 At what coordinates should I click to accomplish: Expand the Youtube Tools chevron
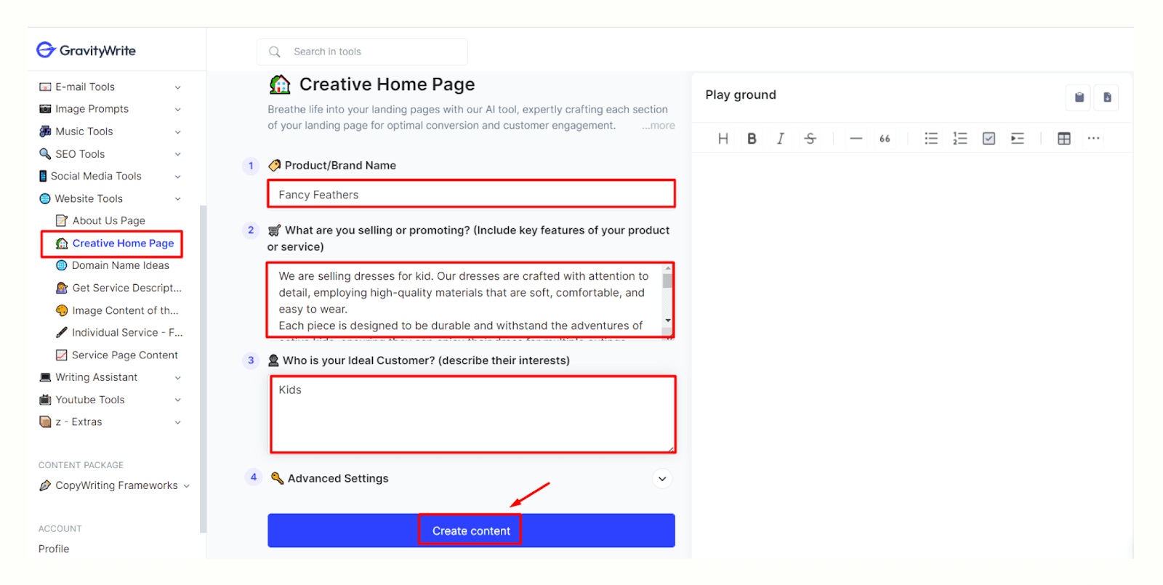tap(177, 400)
